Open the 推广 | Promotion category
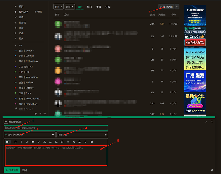221x174 pixels. pos(28,104)
